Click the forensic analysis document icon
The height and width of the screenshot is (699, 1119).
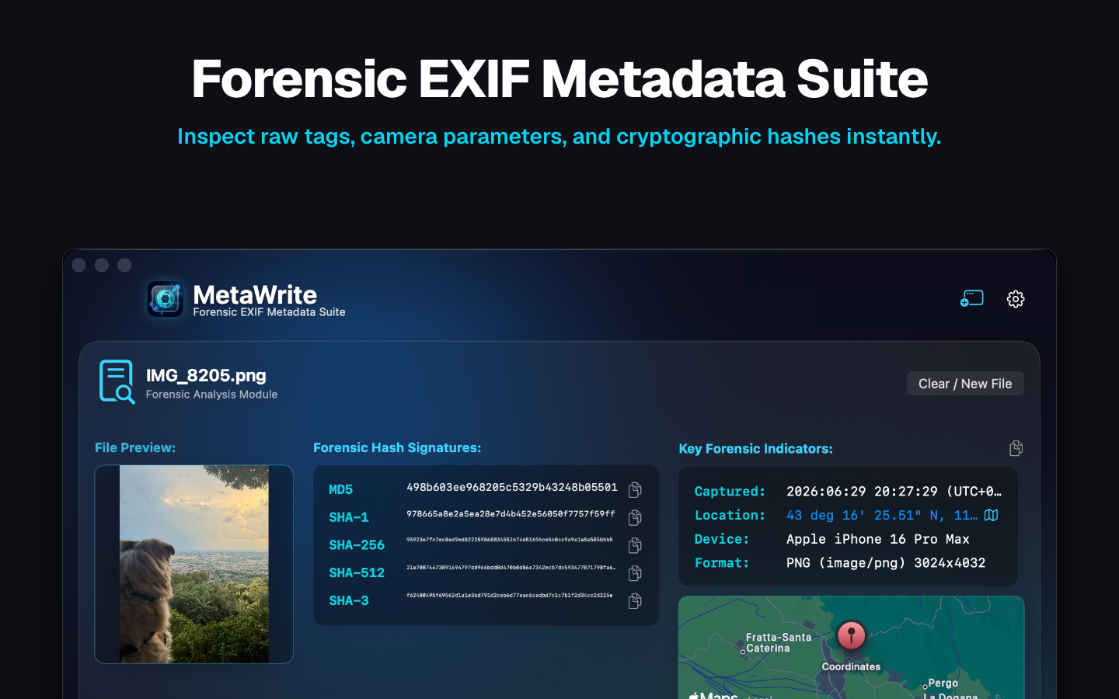[x=117, y=381]
